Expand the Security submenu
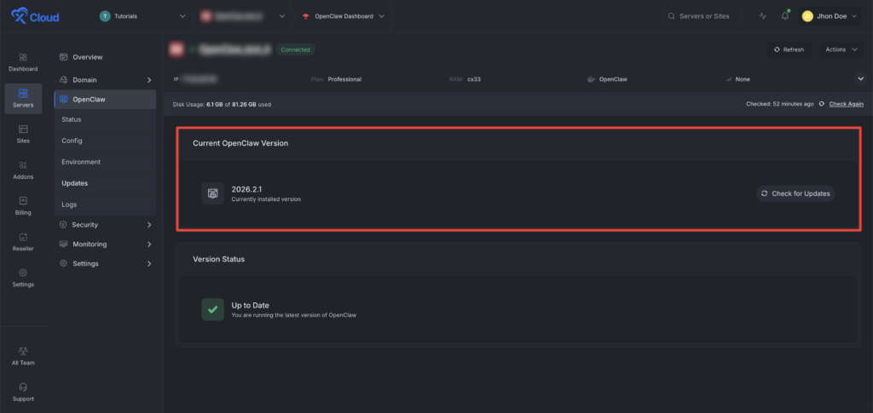 (106, 225)
